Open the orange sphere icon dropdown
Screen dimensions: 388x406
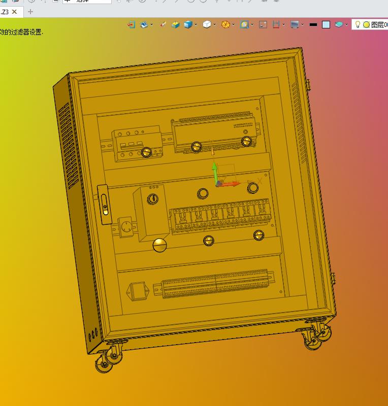pos(234,25)
